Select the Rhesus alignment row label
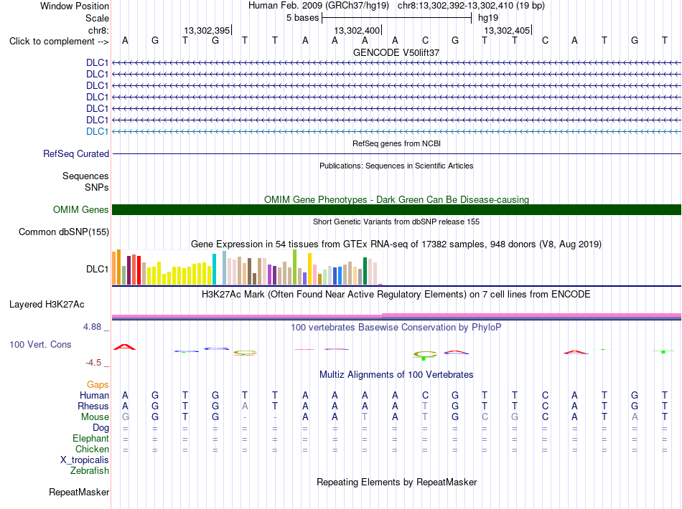This screenshot has width=682, height=509. click(x=93, y=406)
